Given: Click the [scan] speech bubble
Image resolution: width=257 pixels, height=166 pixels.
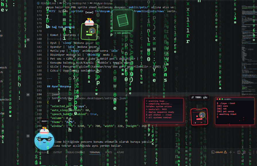Looking at the screenshot, I should [x=89, y=12].
